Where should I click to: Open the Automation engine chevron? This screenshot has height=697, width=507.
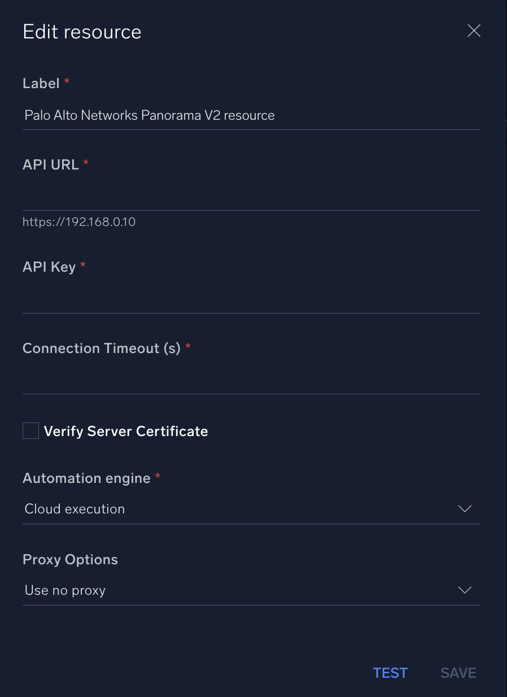(x=464, y=508)
